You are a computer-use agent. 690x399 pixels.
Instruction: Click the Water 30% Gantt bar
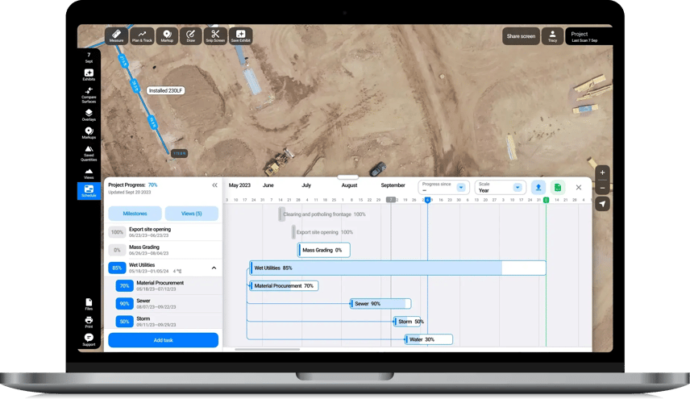pos(429,339)
